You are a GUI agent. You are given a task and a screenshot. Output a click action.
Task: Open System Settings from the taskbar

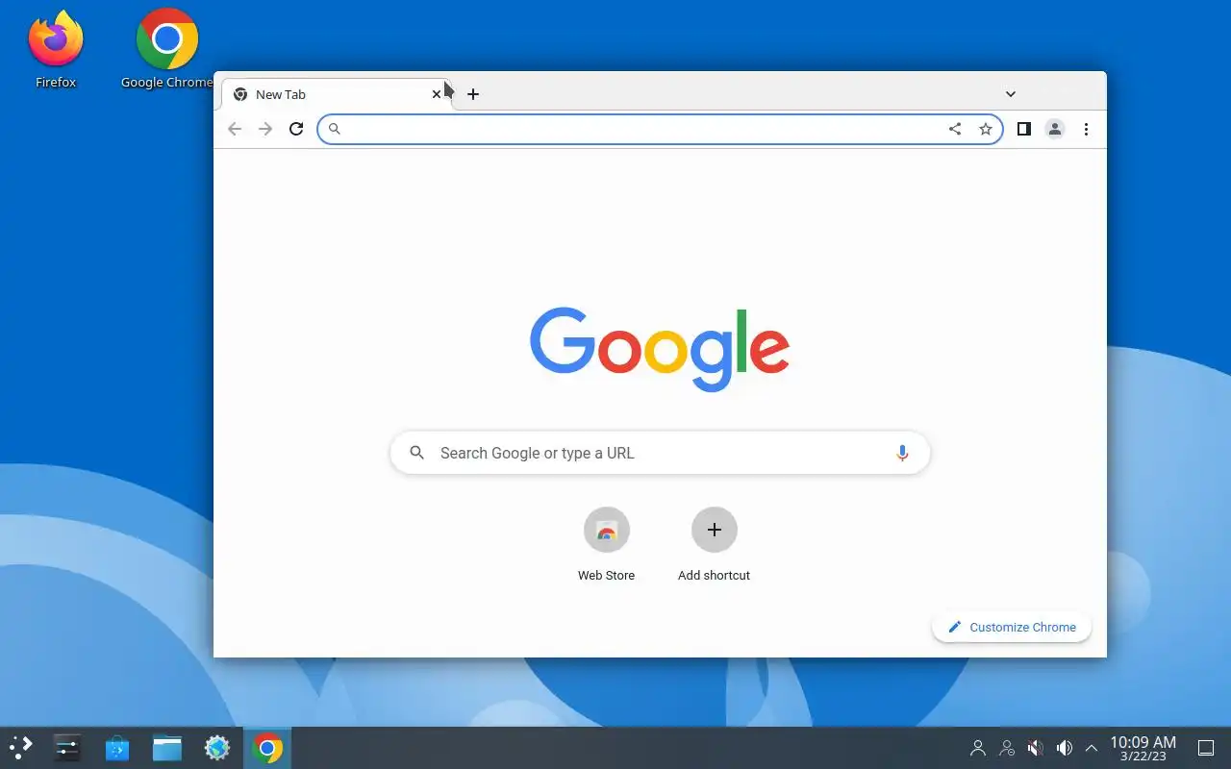click(67, 748)
